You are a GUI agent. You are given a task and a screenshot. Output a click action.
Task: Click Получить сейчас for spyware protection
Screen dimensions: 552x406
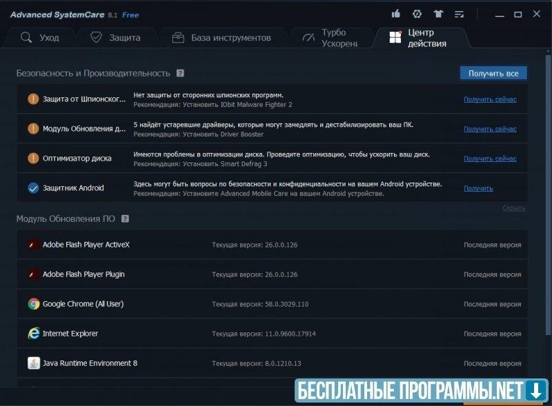[x=490, y=99]
